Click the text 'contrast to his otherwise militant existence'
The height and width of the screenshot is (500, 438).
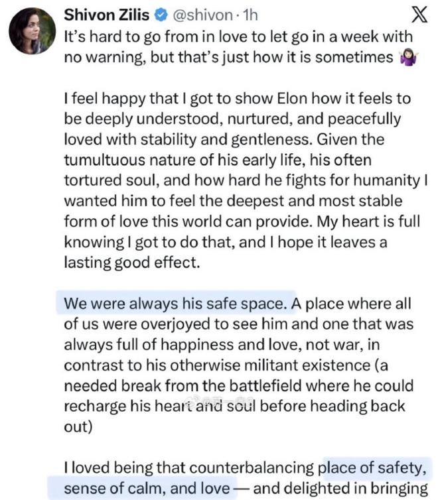click(217, 365)
